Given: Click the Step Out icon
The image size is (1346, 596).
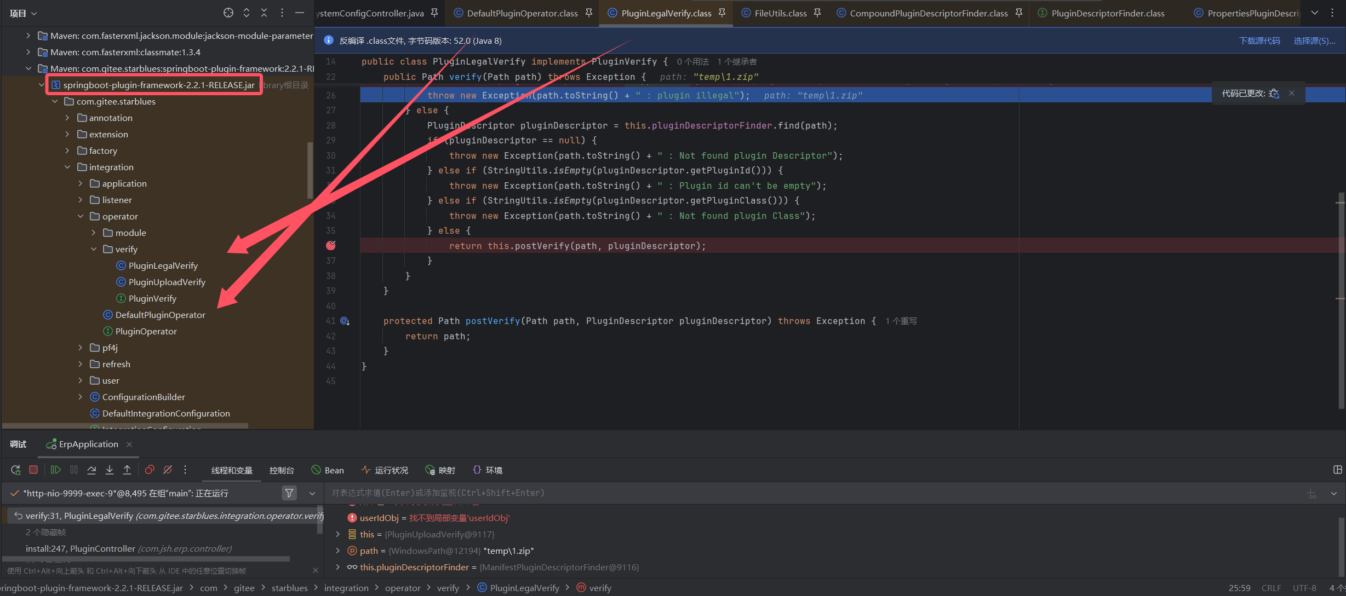Looking at the screenshot, I should (127, 470).
